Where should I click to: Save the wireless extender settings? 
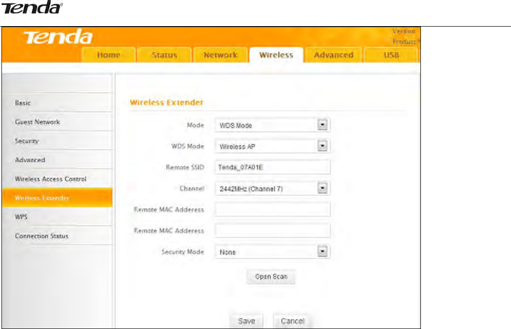click(x=247, y=321)
